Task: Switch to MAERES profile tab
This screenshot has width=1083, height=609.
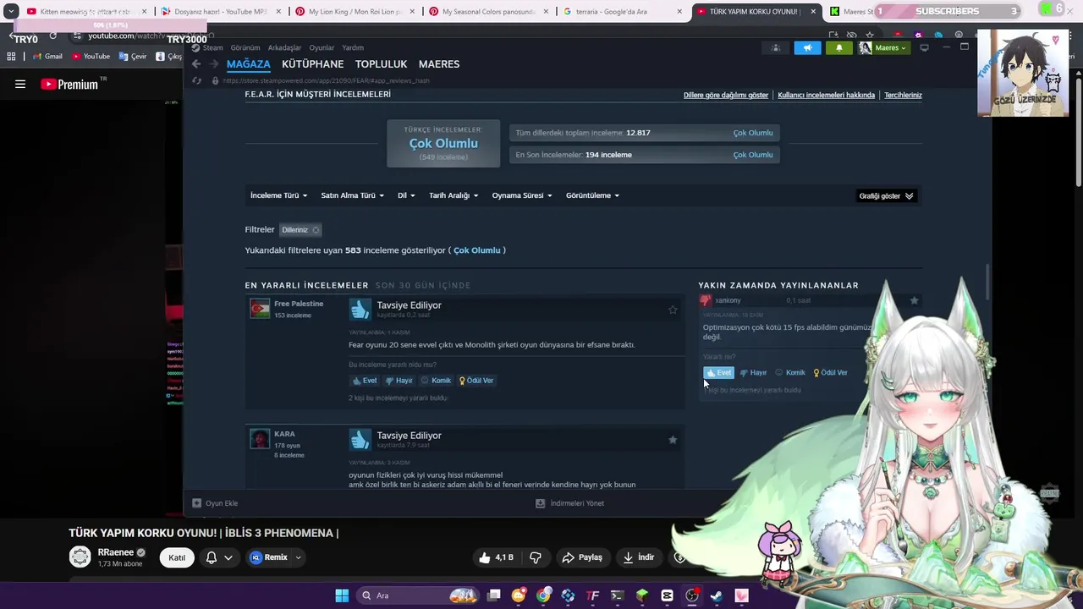Action: click(439, 64)
